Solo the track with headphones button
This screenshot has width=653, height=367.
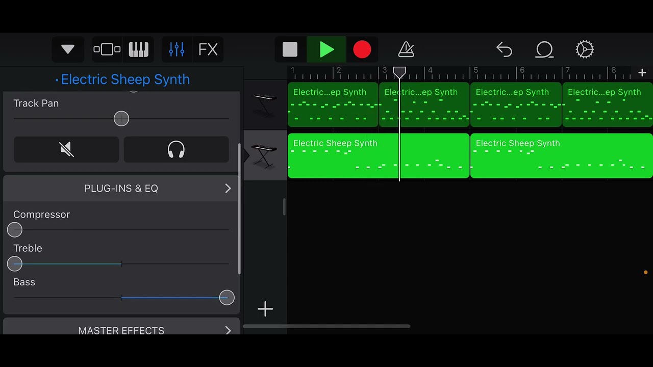coord(176,149)
